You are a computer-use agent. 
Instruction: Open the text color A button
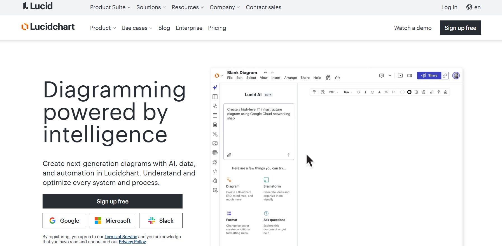[x=379, y=92]
